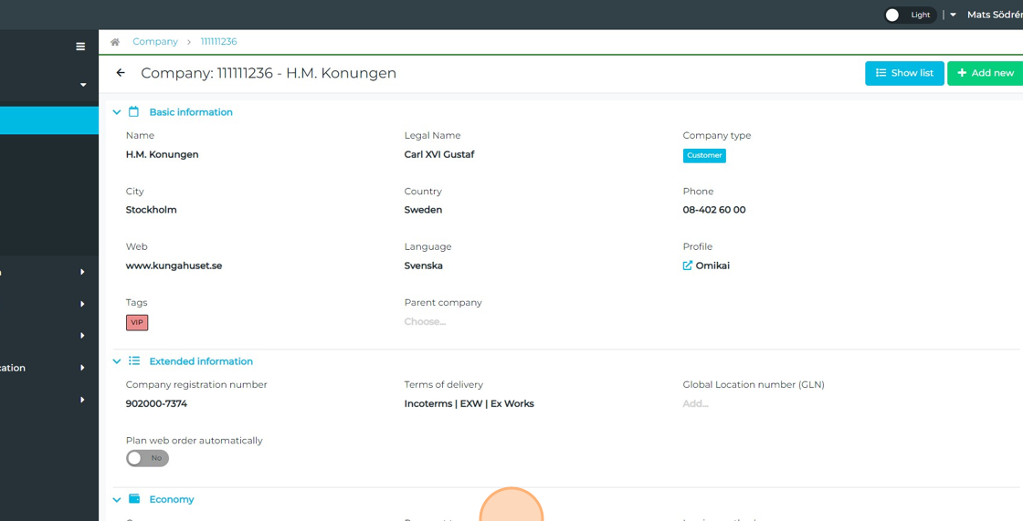Expand the sidebar dropdown caret at top
Viewport: 1023px width, 521px height.
[83, 85]
